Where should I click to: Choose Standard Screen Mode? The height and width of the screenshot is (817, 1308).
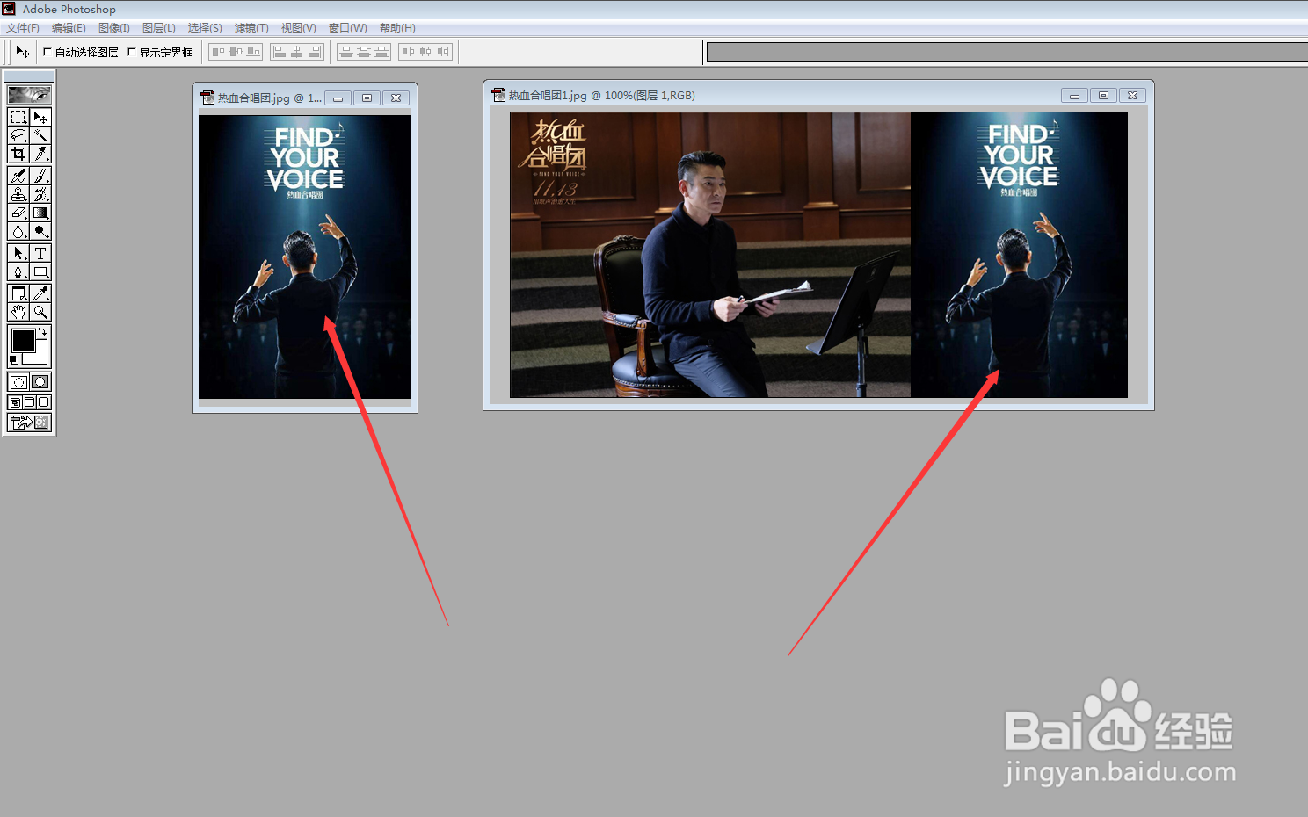coord(15,402)
